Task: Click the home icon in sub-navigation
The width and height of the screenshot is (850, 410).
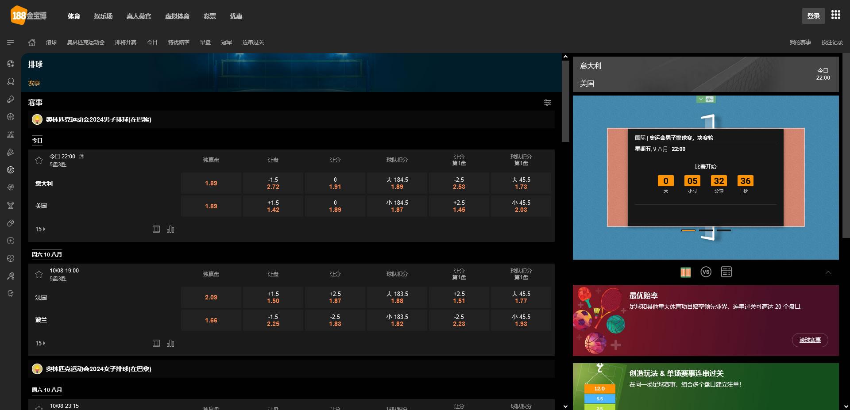Action: [x=32, y=42]
